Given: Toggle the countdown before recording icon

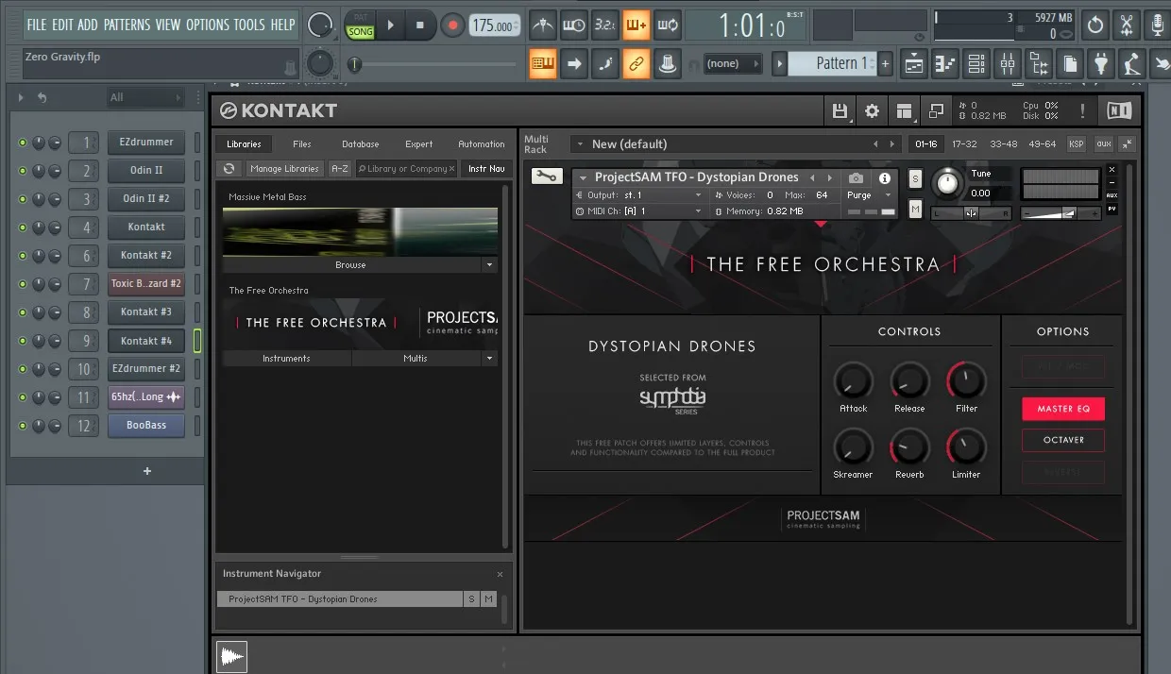Looking at the screenshot, I should coord(604,25).
